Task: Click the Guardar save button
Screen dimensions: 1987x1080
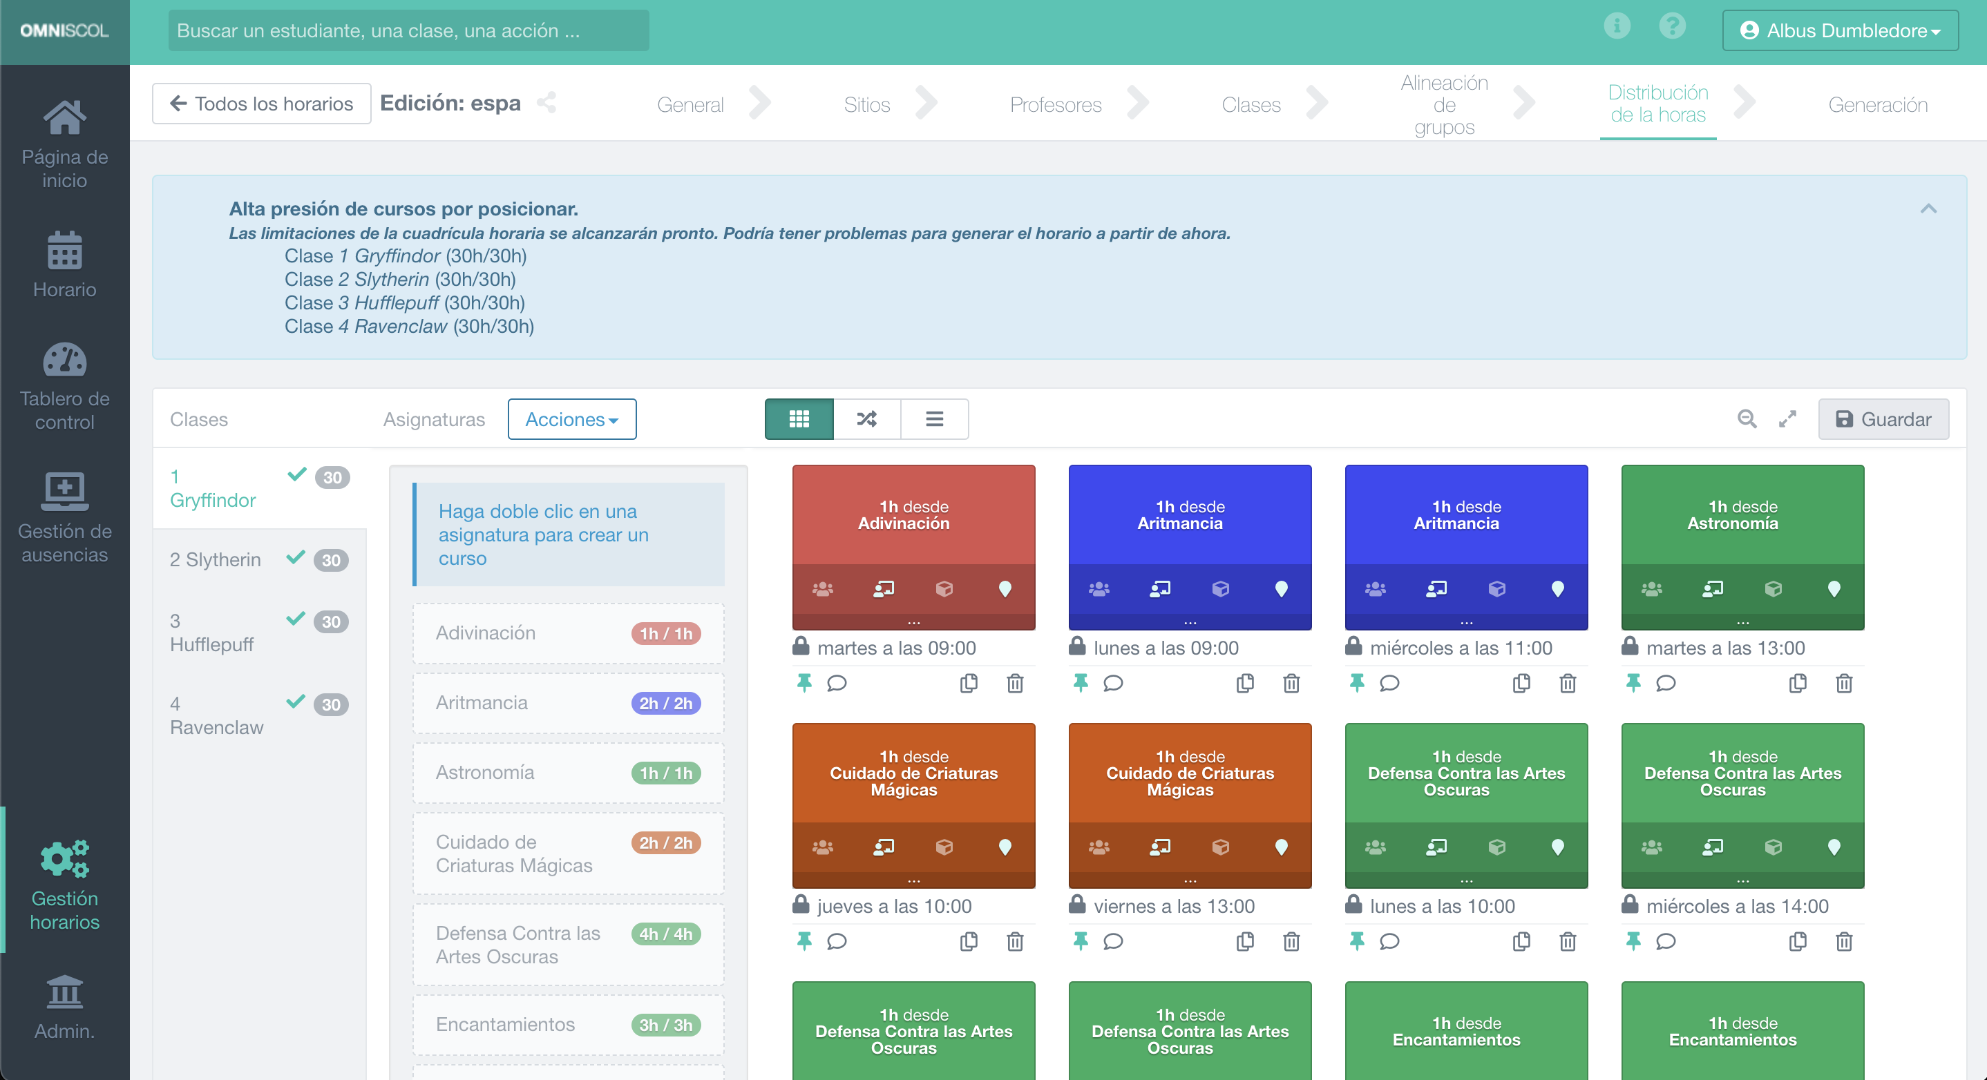Action: (1883, 419)
